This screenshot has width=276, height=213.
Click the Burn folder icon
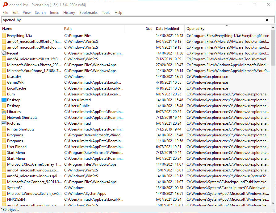(4, 94)
